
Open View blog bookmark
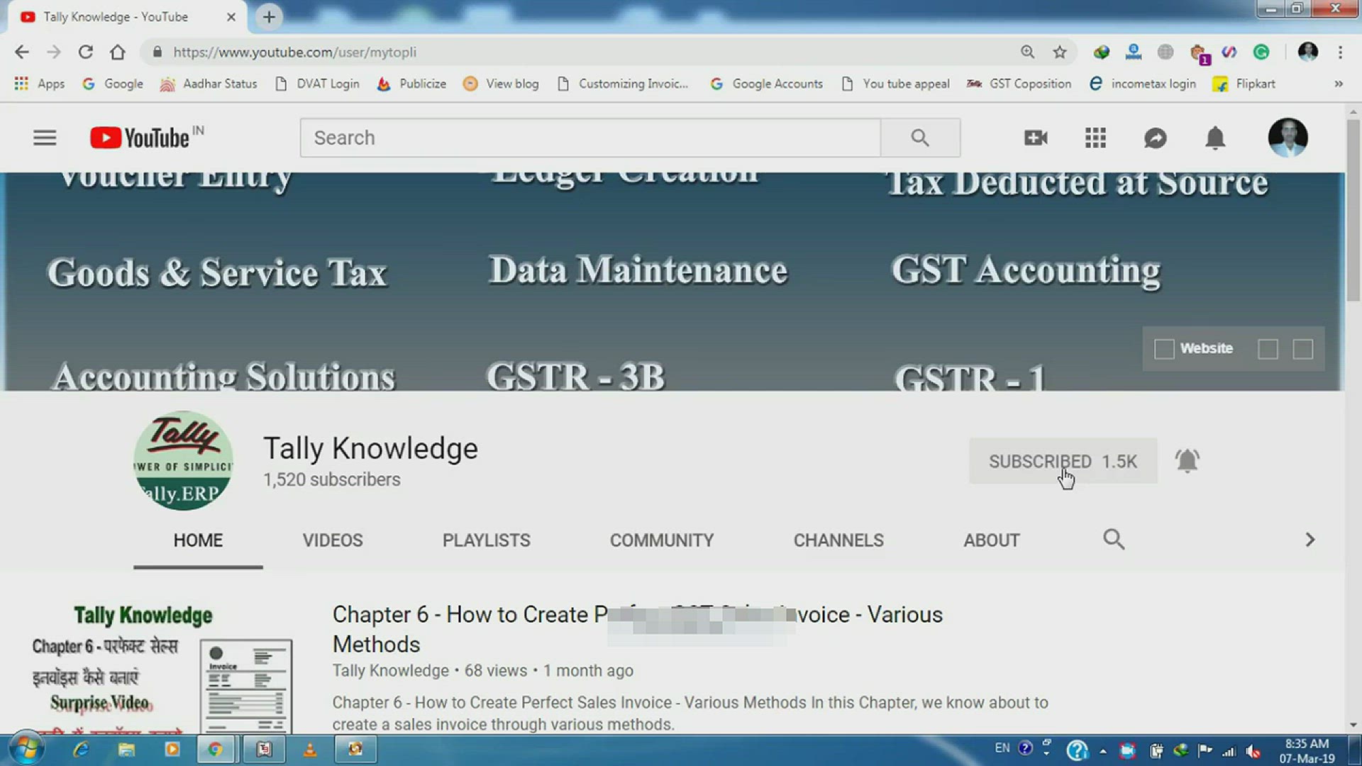501,84
